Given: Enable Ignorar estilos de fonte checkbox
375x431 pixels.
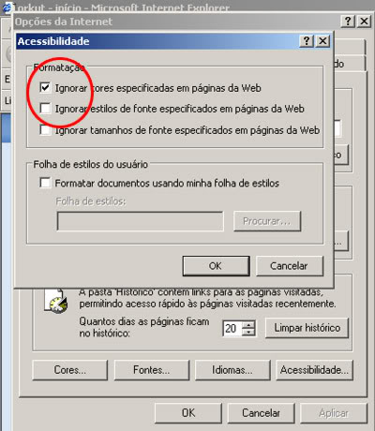Looking at the screenshot, I should pos(45,109).
